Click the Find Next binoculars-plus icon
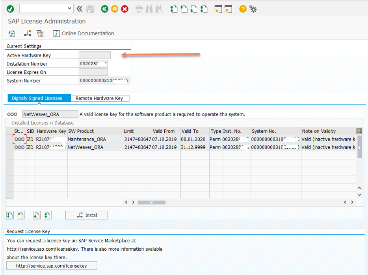The height and width of the screenshot is (275, 368). [x=159, y=9]
